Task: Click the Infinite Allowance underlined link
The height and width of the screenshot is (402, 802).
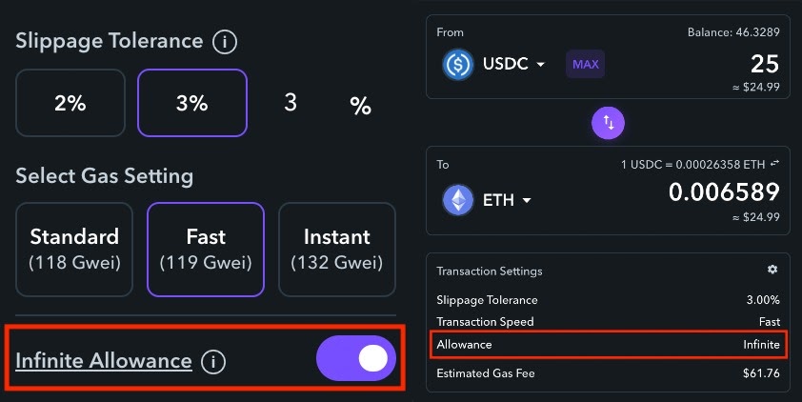Action: (x=104, y=361)
